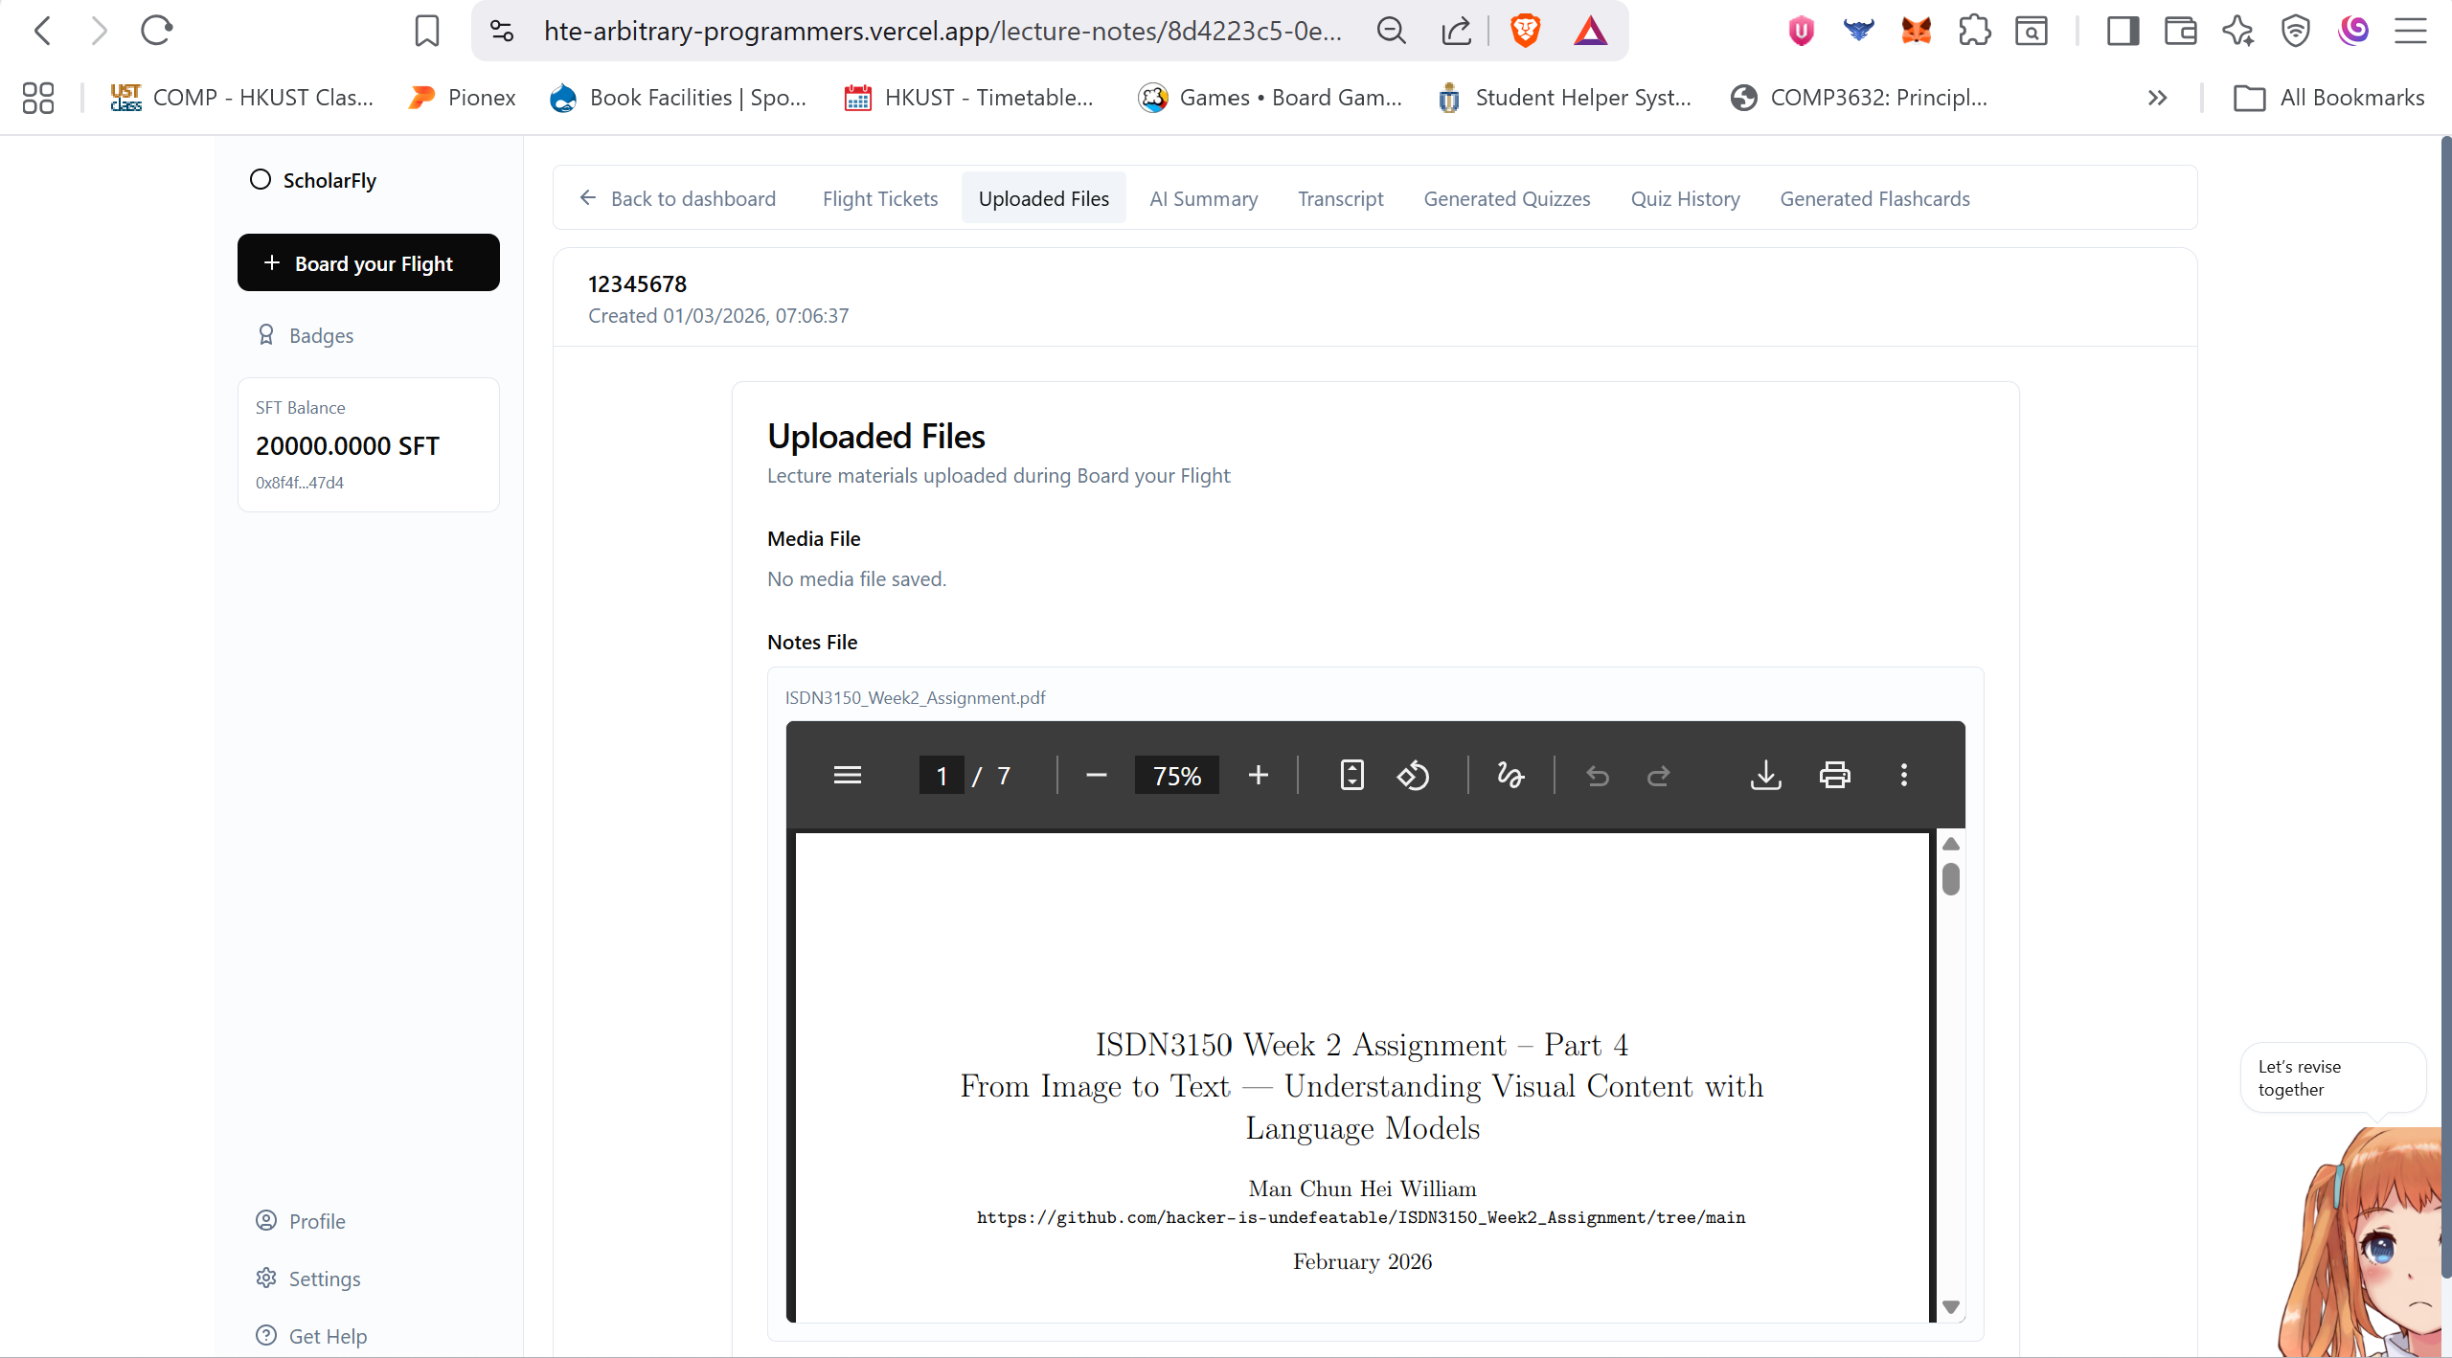Click the PDF page number field
This screenshot has width=2452, height=1358.
942,775
